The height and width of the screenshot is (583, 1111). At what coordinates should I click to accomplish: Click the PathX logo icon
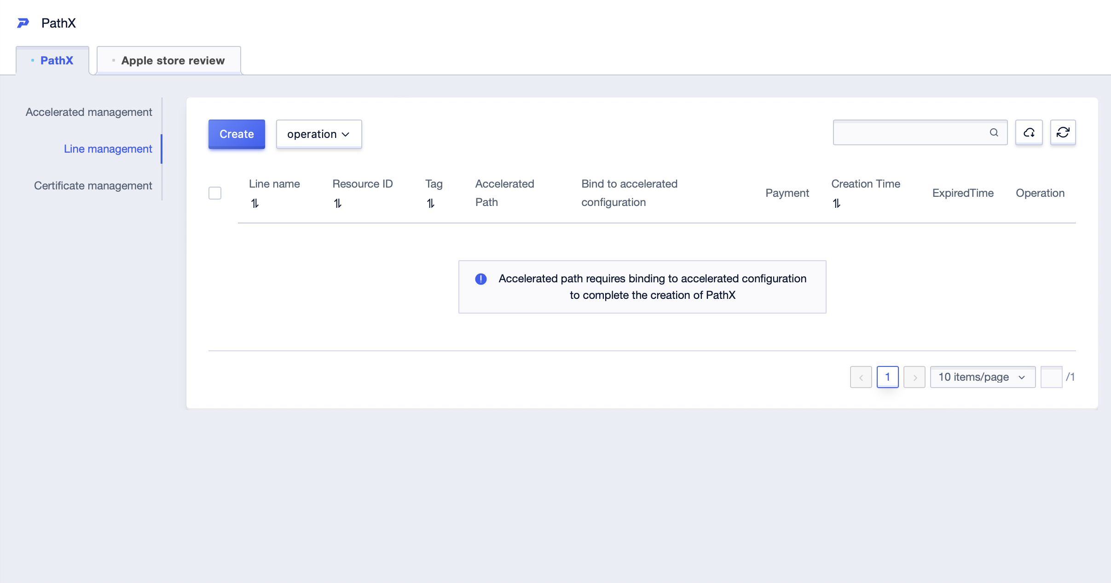coord(23,23)
